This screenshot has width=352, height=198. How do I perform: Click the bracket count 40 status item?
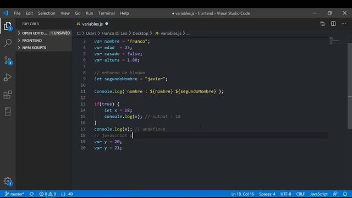[67, 194]
